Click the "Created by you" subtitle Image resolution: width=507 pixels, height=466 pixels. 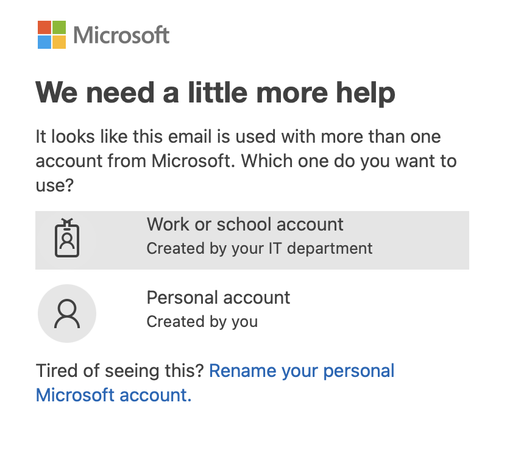pyautogui.click(x=202, y=322)
